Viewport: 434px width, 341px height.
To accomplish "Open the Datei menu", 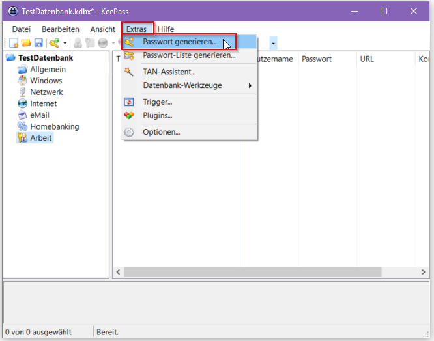I will click(x=22, y=29).
